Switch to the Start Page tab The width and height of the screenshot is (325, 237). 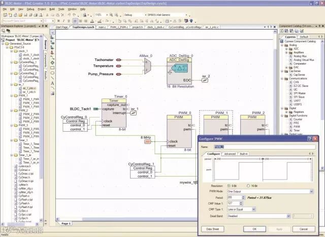pos(61,27)
